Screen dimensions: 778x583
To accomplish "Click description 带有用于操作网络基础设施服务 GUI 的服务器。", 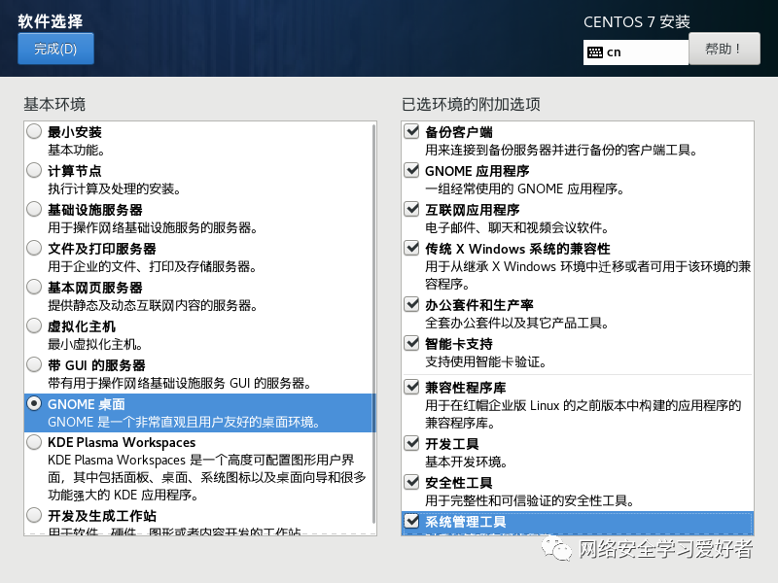I will click(180, 383).
